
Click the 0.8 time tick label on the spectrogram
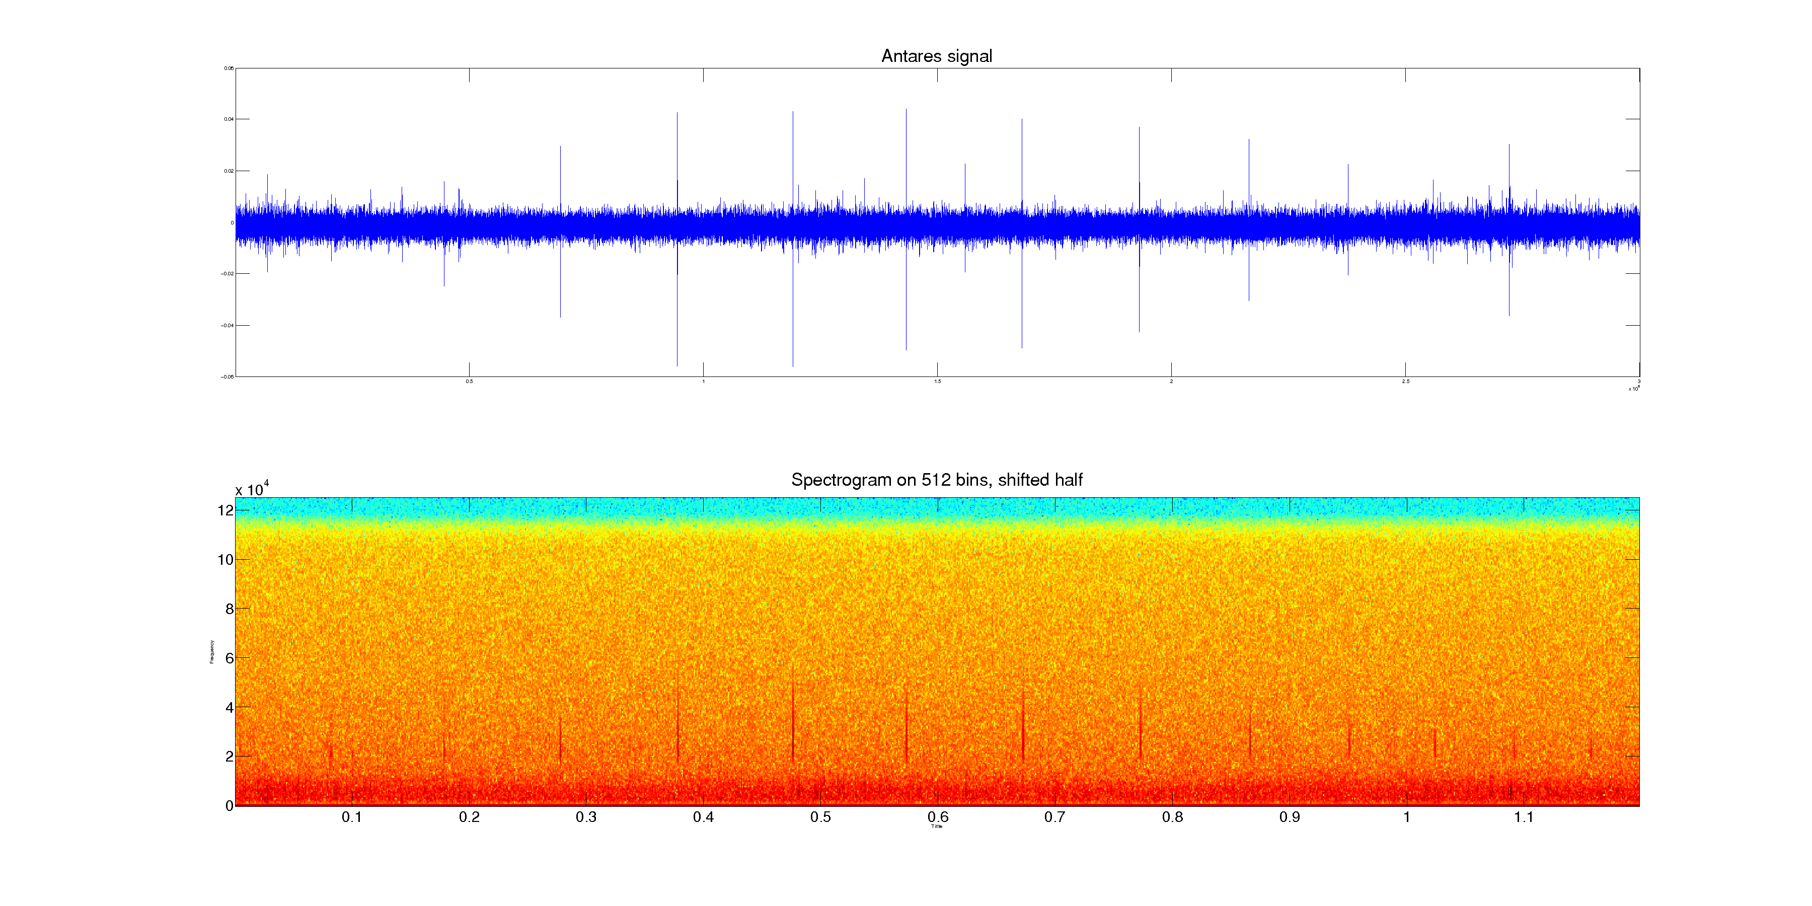1172,817
